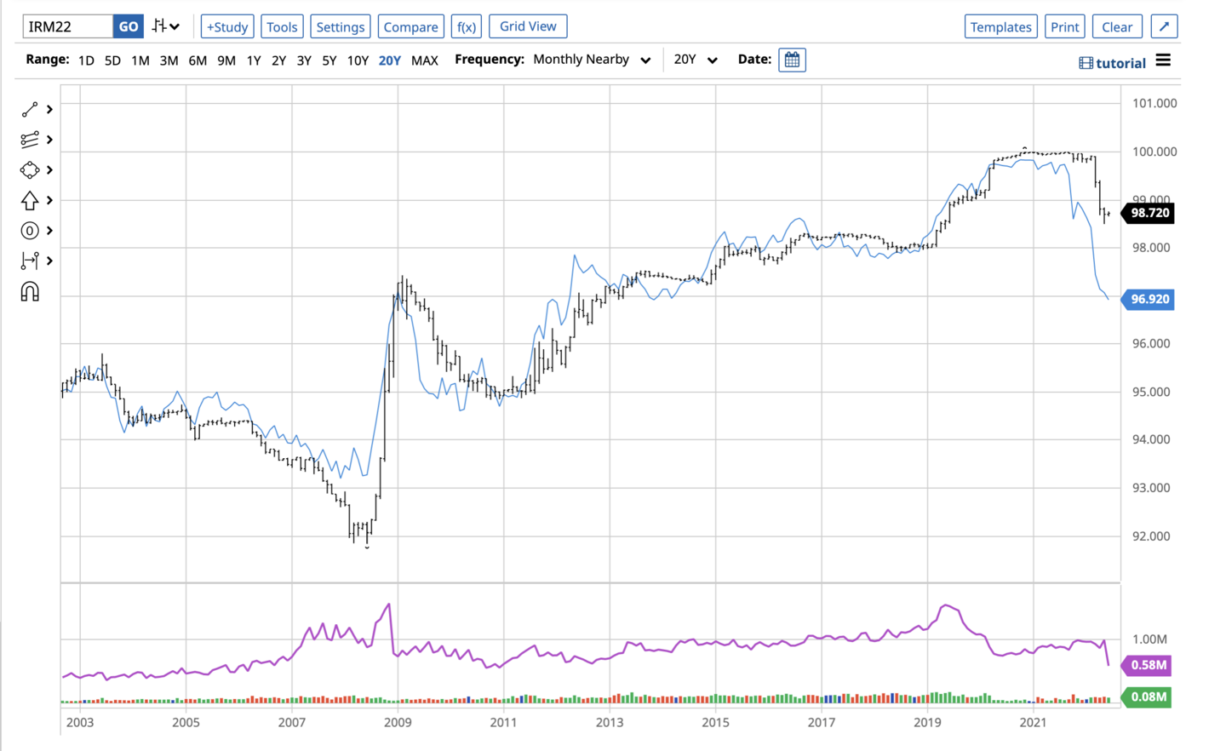Screen dimensions: 1226x751
Task: Set range to 10Y
Action: coord(358,60)
